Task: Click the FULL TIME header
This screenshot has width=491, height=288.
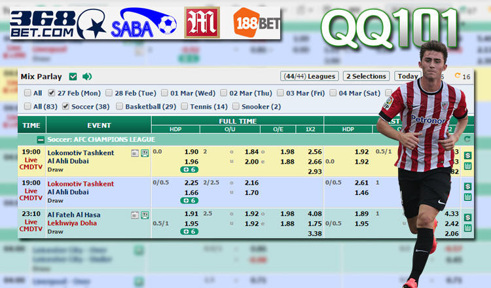Action: pyautogui.click(x=238, y=121)
